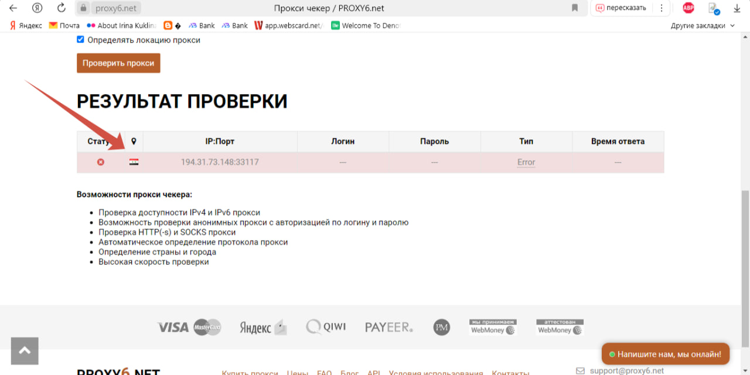The height and width of the screenshot is (375, 750).
Task: Open the three-dot menu next to пересказать
Action: pyautogui.click(x=662, y=8)
